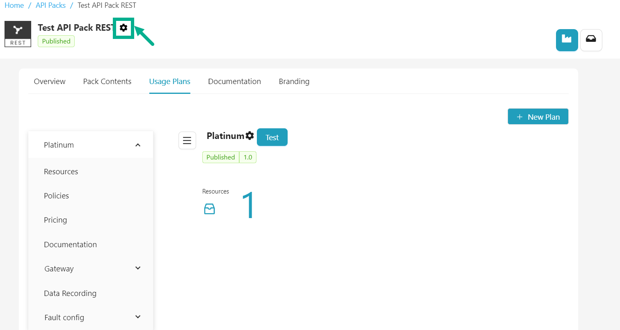Expand the Gateway submenu

tap(138, 268)
